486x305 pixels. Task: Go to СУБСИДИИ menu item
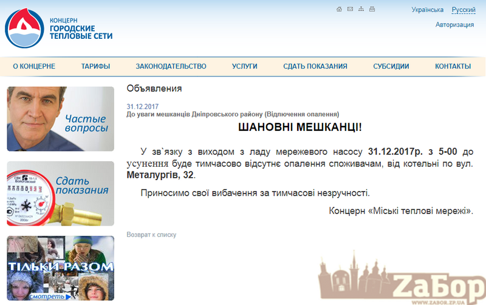391,66
